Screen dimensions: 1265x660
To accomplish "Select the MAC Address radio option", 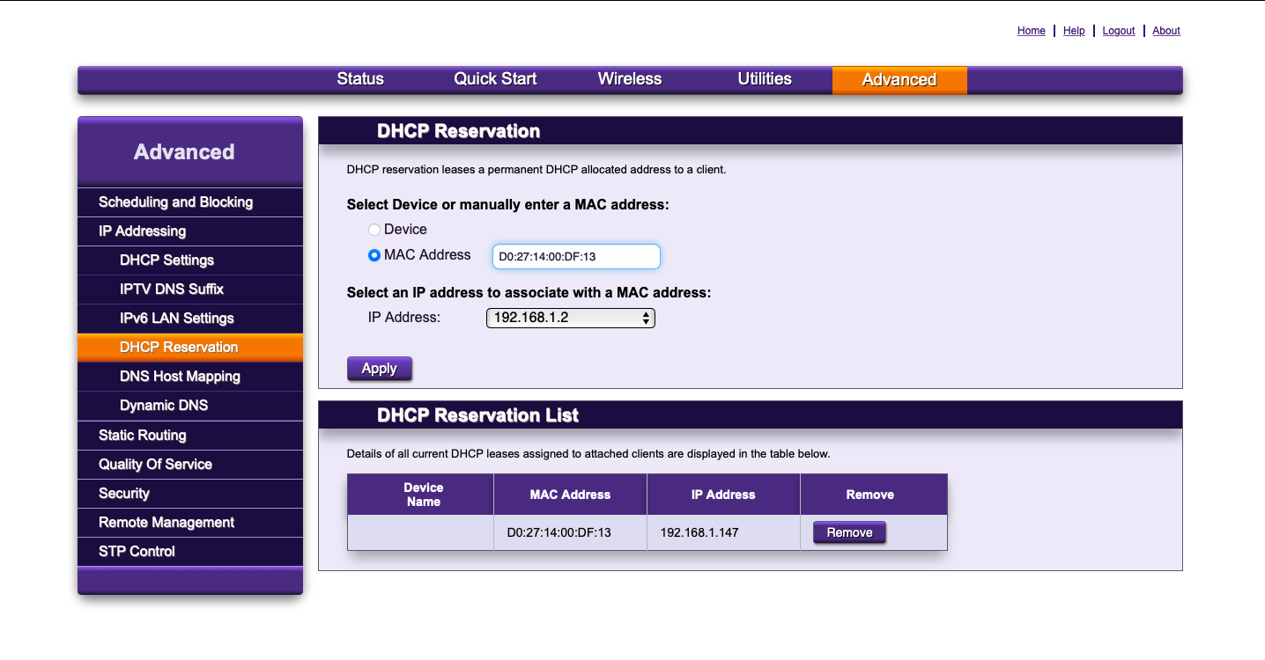I will click(374, 255).
